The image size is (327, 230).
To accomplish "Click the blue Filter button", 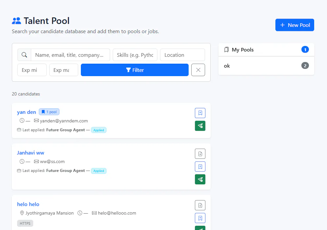I will coord(135,70).
